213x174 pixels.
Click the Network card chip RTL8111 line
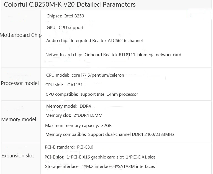[x=113, y=55]
